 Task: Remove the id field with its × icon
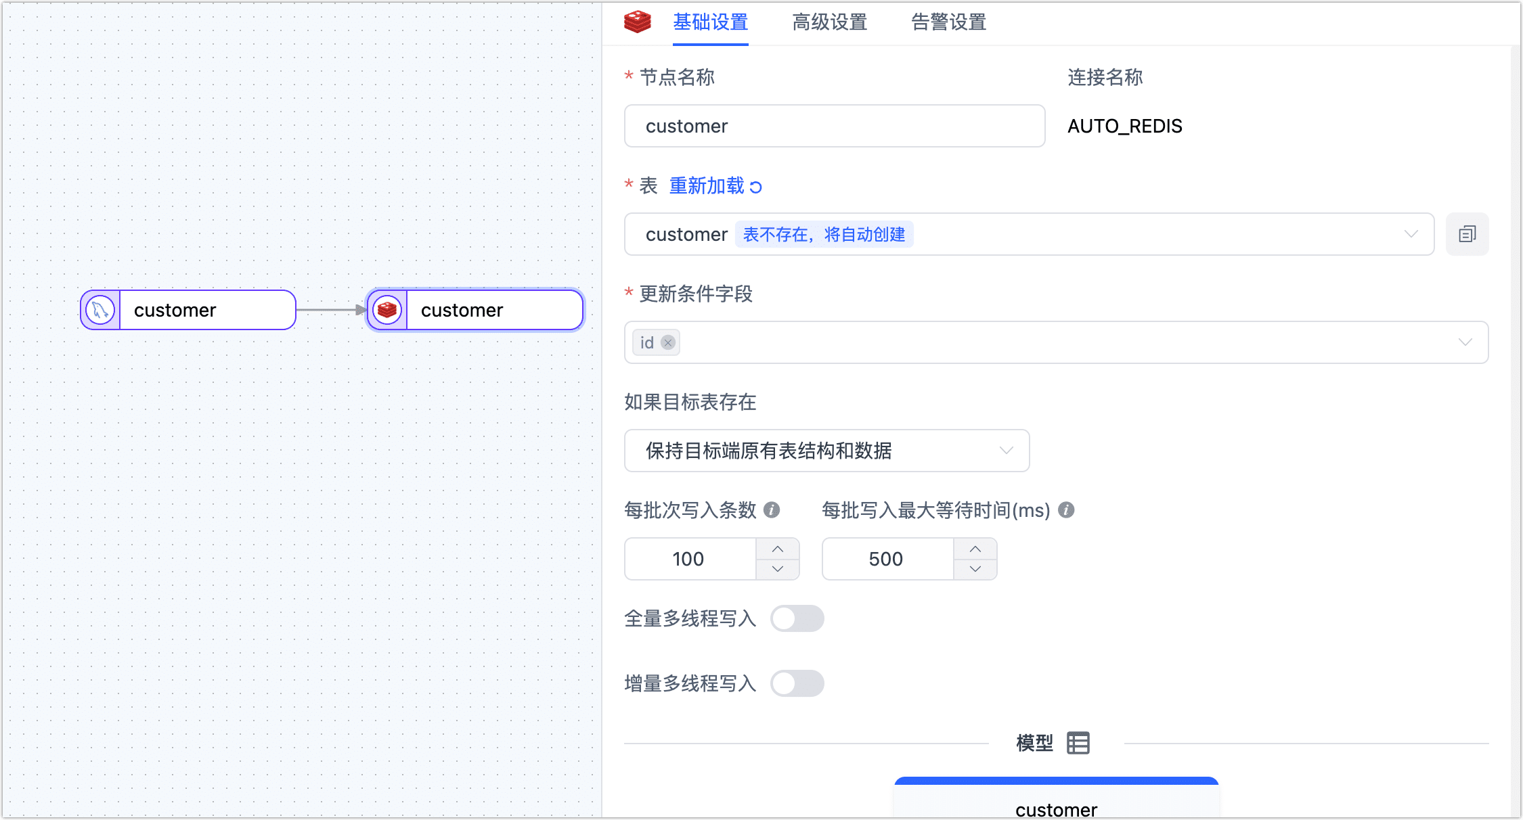667,342
